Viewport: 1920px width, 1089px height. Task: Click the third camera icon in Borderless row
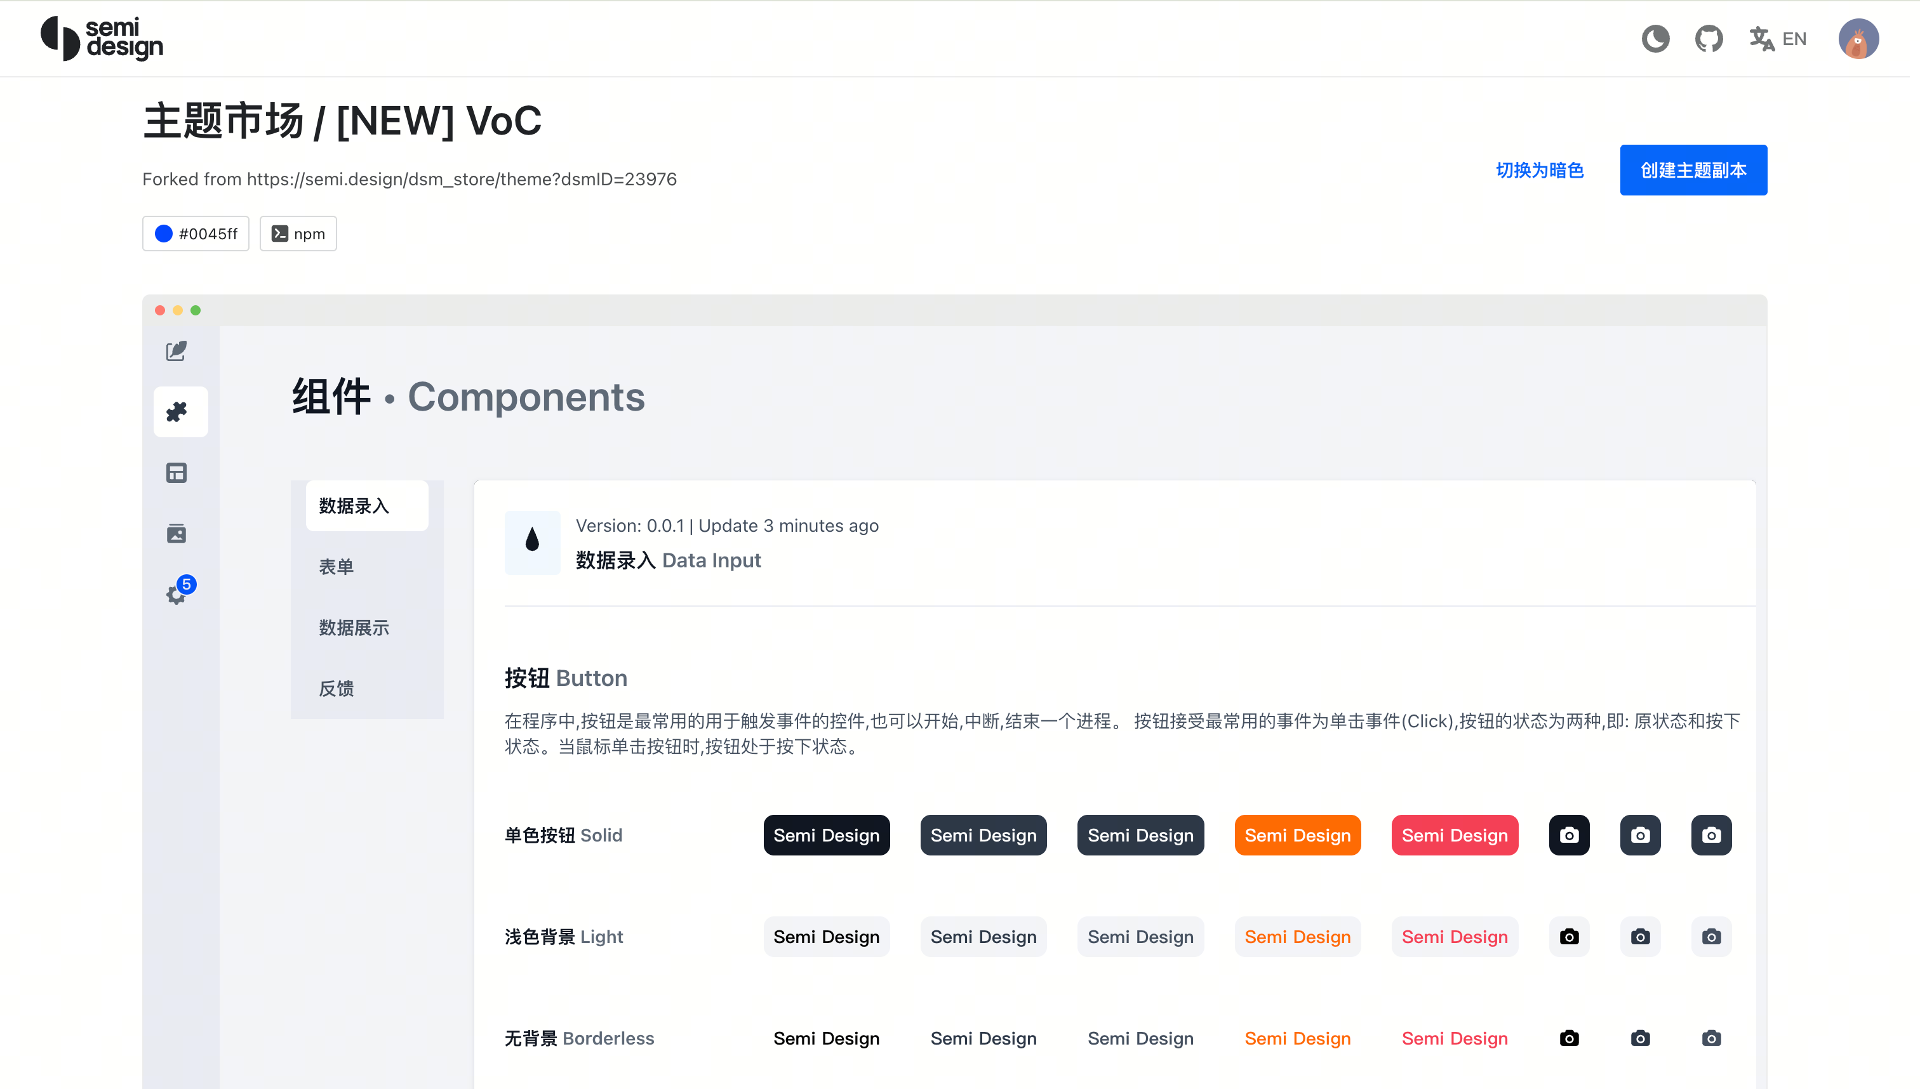coord(1711,1038)
